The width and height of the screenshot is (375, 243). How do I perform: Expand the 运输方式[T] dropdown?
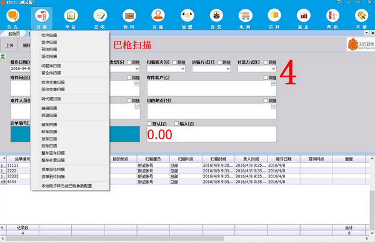[228, 69]
